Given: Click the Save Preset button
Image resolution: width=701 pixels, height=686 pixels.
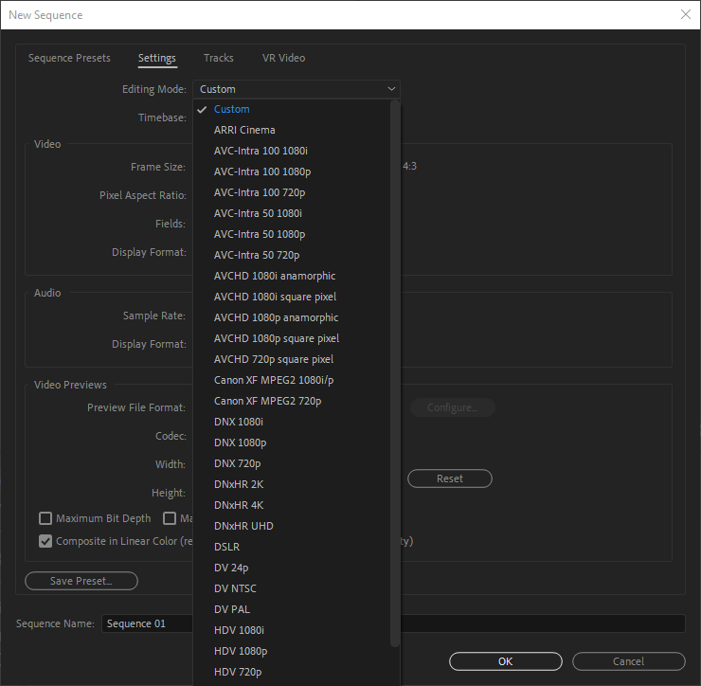Looking at the screenshot, I should point(81,581).
